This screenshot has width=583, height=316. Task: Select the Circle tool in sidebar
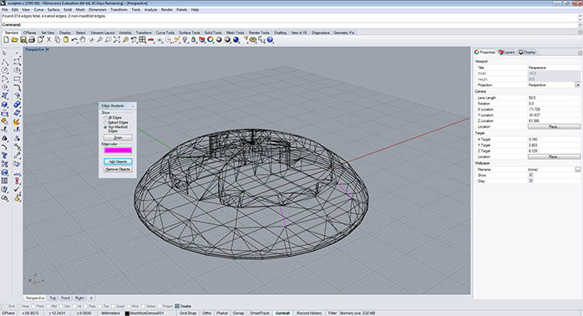tap(4, 70)
